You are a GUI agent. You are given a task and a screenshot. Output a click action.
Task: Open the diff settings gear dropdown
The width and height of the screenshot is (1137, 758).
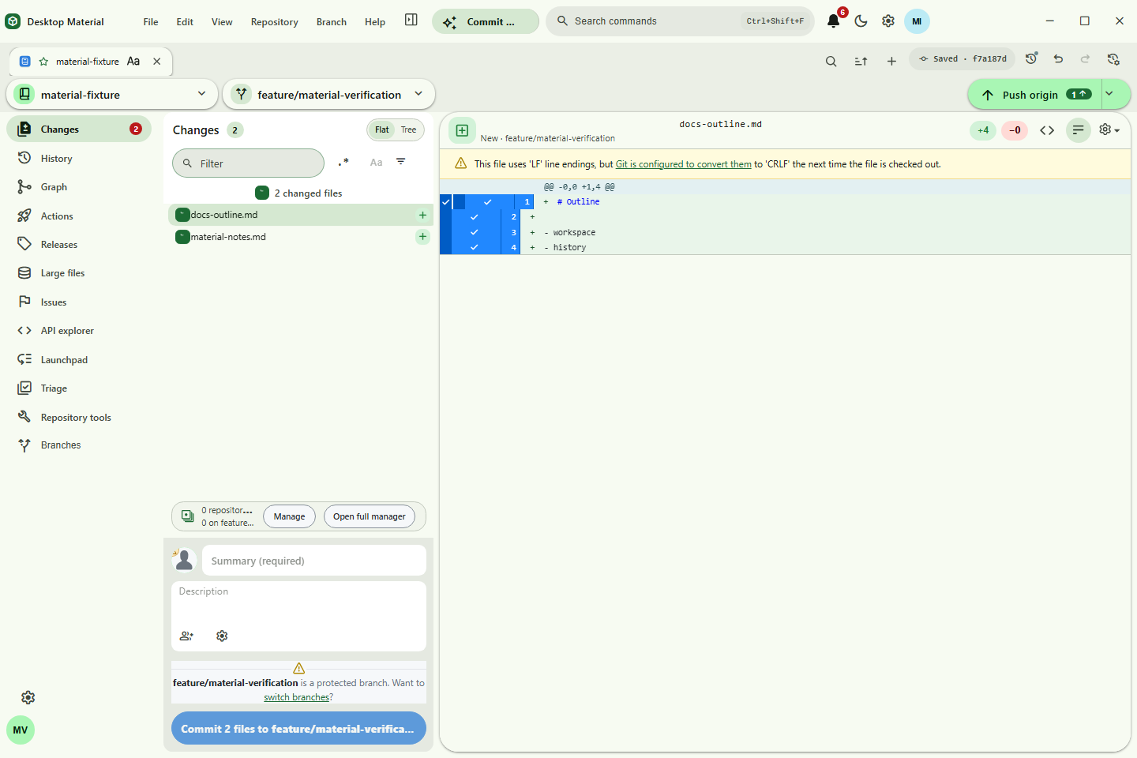1109,129
